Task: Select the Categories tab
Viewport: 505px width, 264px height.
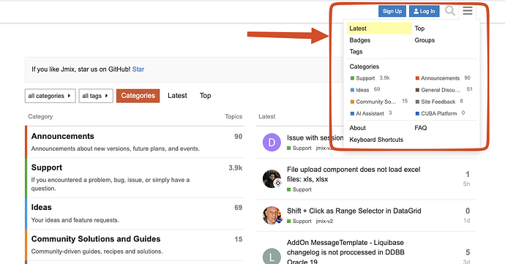Action: 138,96
